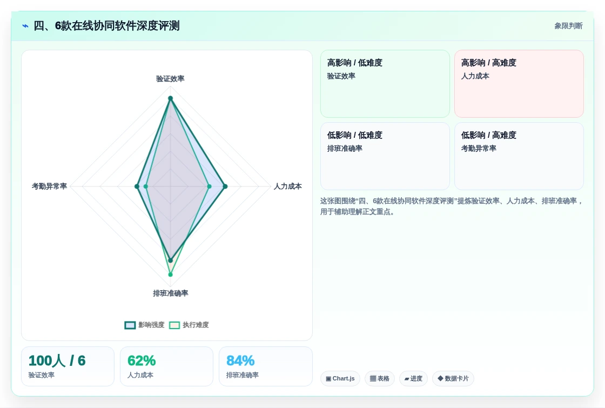Click the 影响强度 legend color box
The width and height of the screenshot is (605, 408).
point(130,325)
